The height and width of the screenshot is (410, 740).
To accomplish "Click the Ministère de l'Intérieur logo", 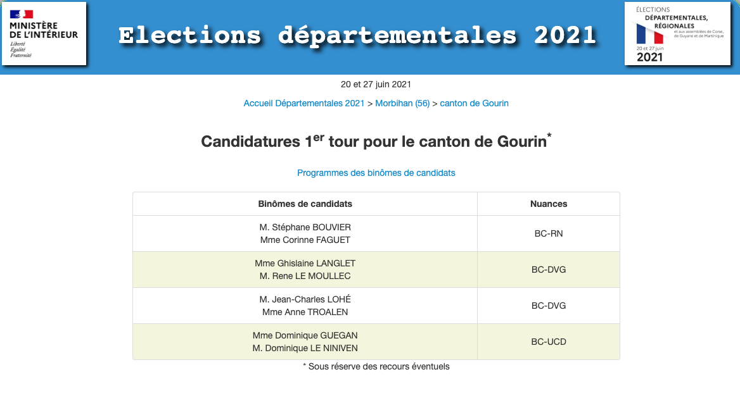I will coord(44,34).
